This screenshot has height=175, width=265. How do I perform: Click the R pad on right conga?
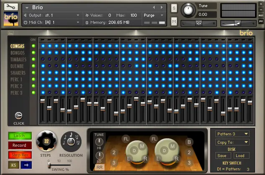tap(176, 158)
